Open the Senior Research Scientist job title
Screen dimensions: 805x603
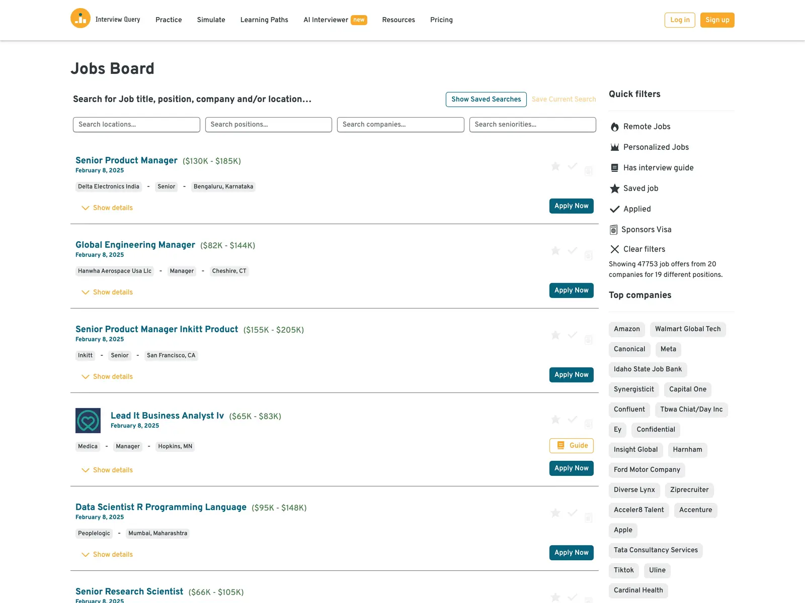click(x=129, y=591)
